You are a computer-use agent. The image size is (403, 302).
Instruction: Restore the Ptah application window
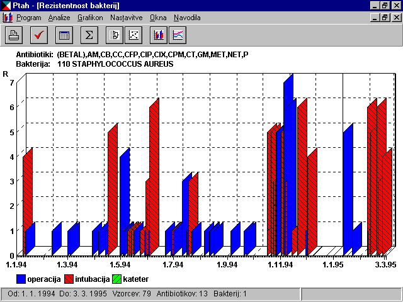click(x=385, y=6)
